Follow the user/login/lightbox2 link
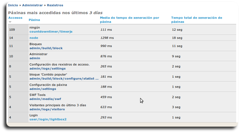Viewport: 240px width, 133px height. pyautogui.click(x=48, y=120)
